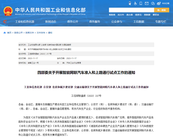The height and width of the screenshot is (137, 173).
Task: Click 政策文件 in the breadcrumb
Action: coord(30,33)
